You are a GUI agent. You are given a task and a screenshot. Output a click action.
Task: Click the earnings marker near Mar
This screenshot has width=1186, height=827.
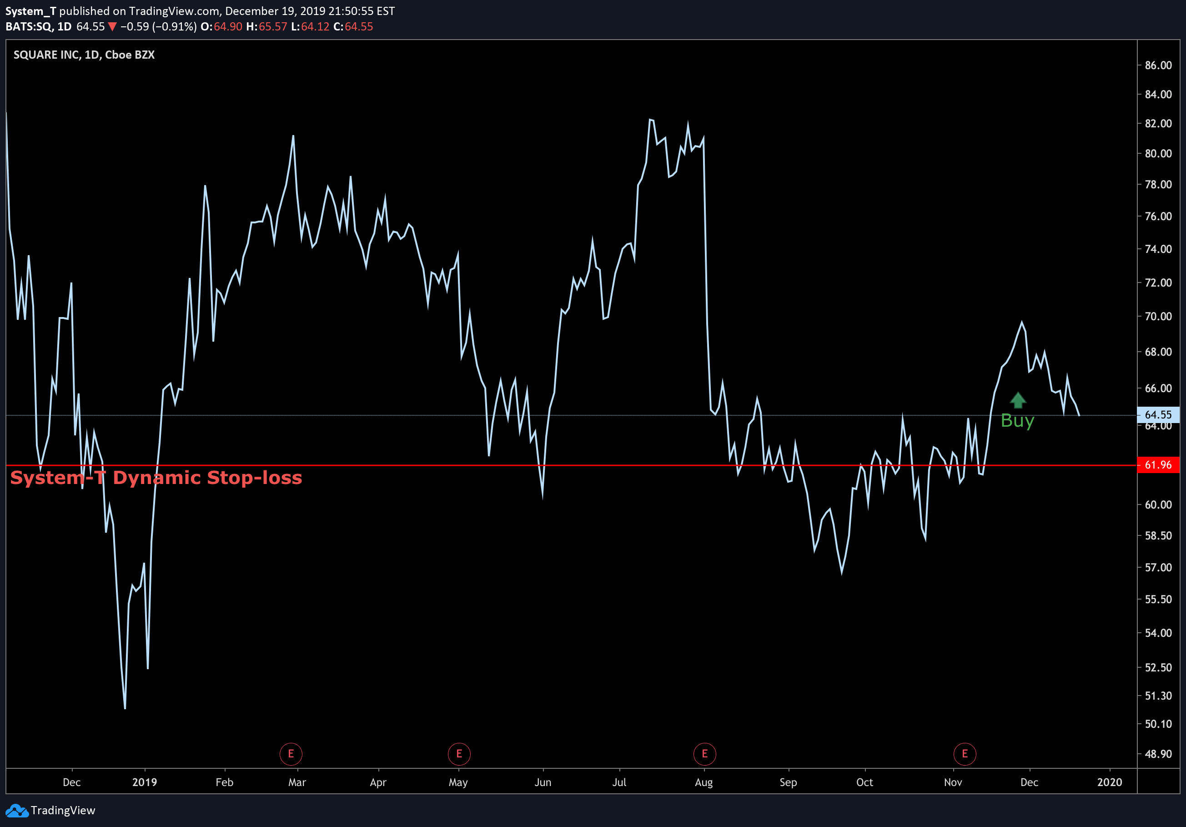(291, 754)
